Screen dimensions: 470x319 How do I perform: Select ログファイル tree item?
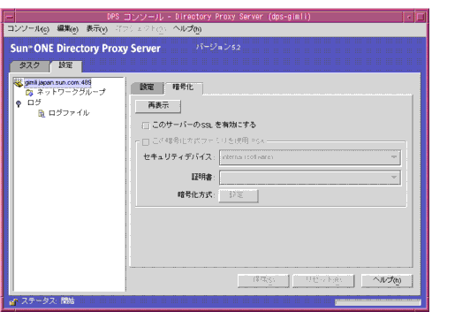click(x=69, y=113)
